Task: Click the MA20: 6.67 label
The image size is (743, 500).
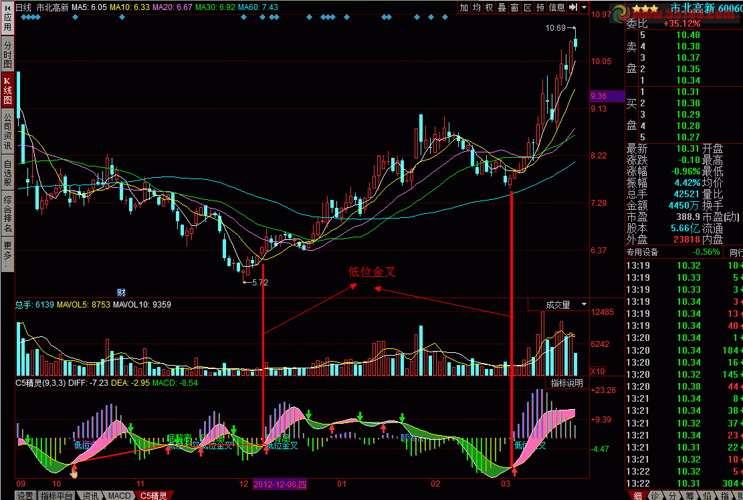Action: pyautogui.click(x=173, y=7)
